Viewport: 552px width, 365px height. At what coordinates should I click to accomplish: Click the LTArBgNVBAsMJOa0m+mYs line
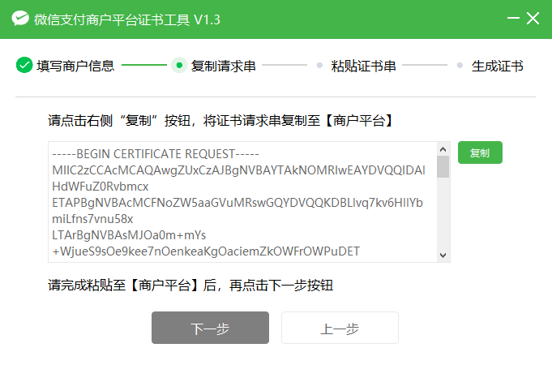tap(129, 235)
